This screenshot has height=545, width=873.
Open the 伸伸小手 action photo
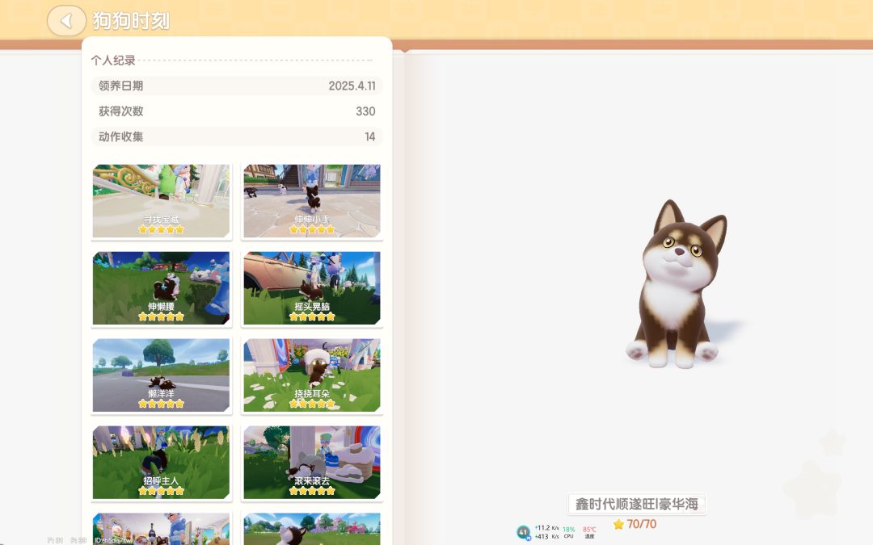pos(312,201)
